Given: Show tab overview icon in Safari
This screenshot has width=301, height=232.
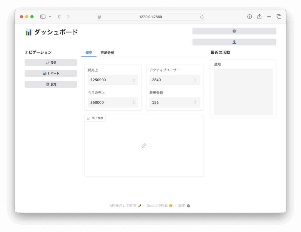Looking at the screenshot, I should [x=279, y=17].
